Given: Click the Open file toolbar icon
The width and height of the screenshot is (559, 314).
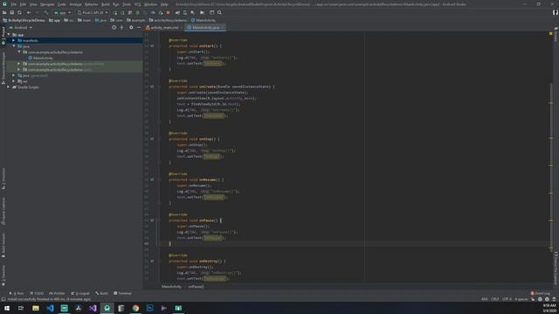Looking at the screenshot, I should point(4,12).
